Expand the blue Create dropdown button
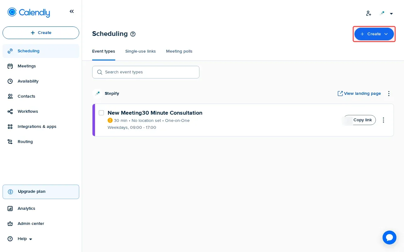Image resolution: width=404 pixels, height=252 pixels. coord(374,34)
